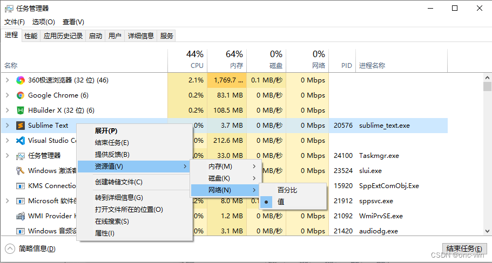Screen dimensions: 492x263
Task: Select the 进程 tab
Action: tap(11, 35)
